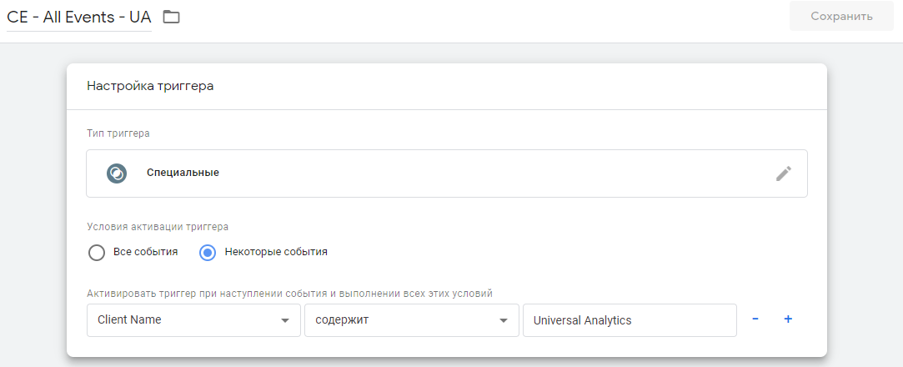Viewport: 903px width, 367px height.
Task: Click the custom event trigger type icon
Action: (x=117, y=173)
